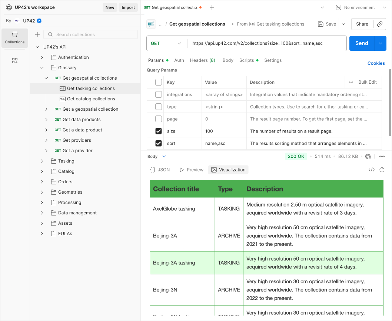Expand the Catalog folder
Image resolution: width=392 pixels, height=321 pixels.
coord(42,171)
